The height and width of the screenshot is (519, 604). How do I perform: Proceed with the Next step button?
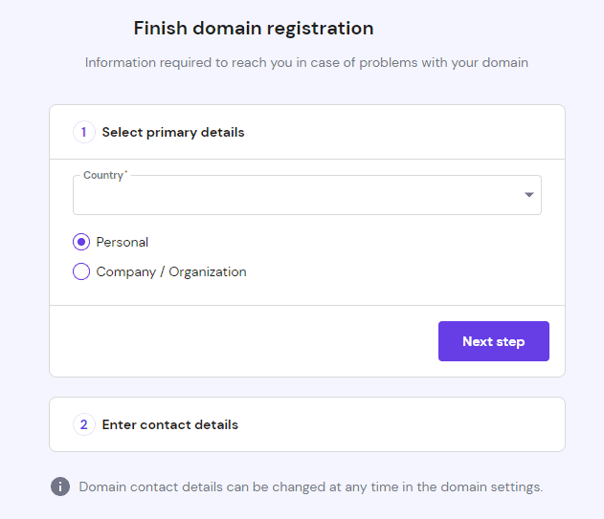[x=494, y=341]
